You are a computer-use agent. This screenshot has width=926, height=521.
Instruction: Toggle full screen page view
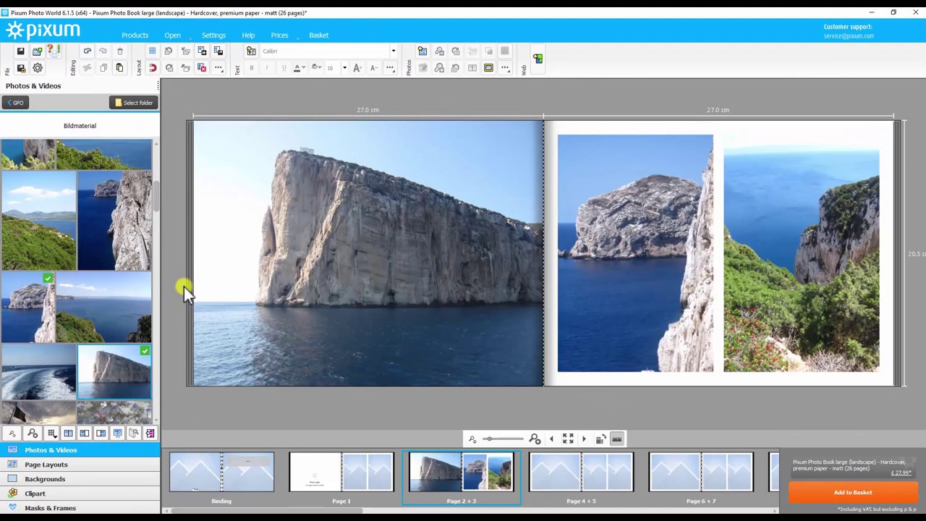point(568,439)
